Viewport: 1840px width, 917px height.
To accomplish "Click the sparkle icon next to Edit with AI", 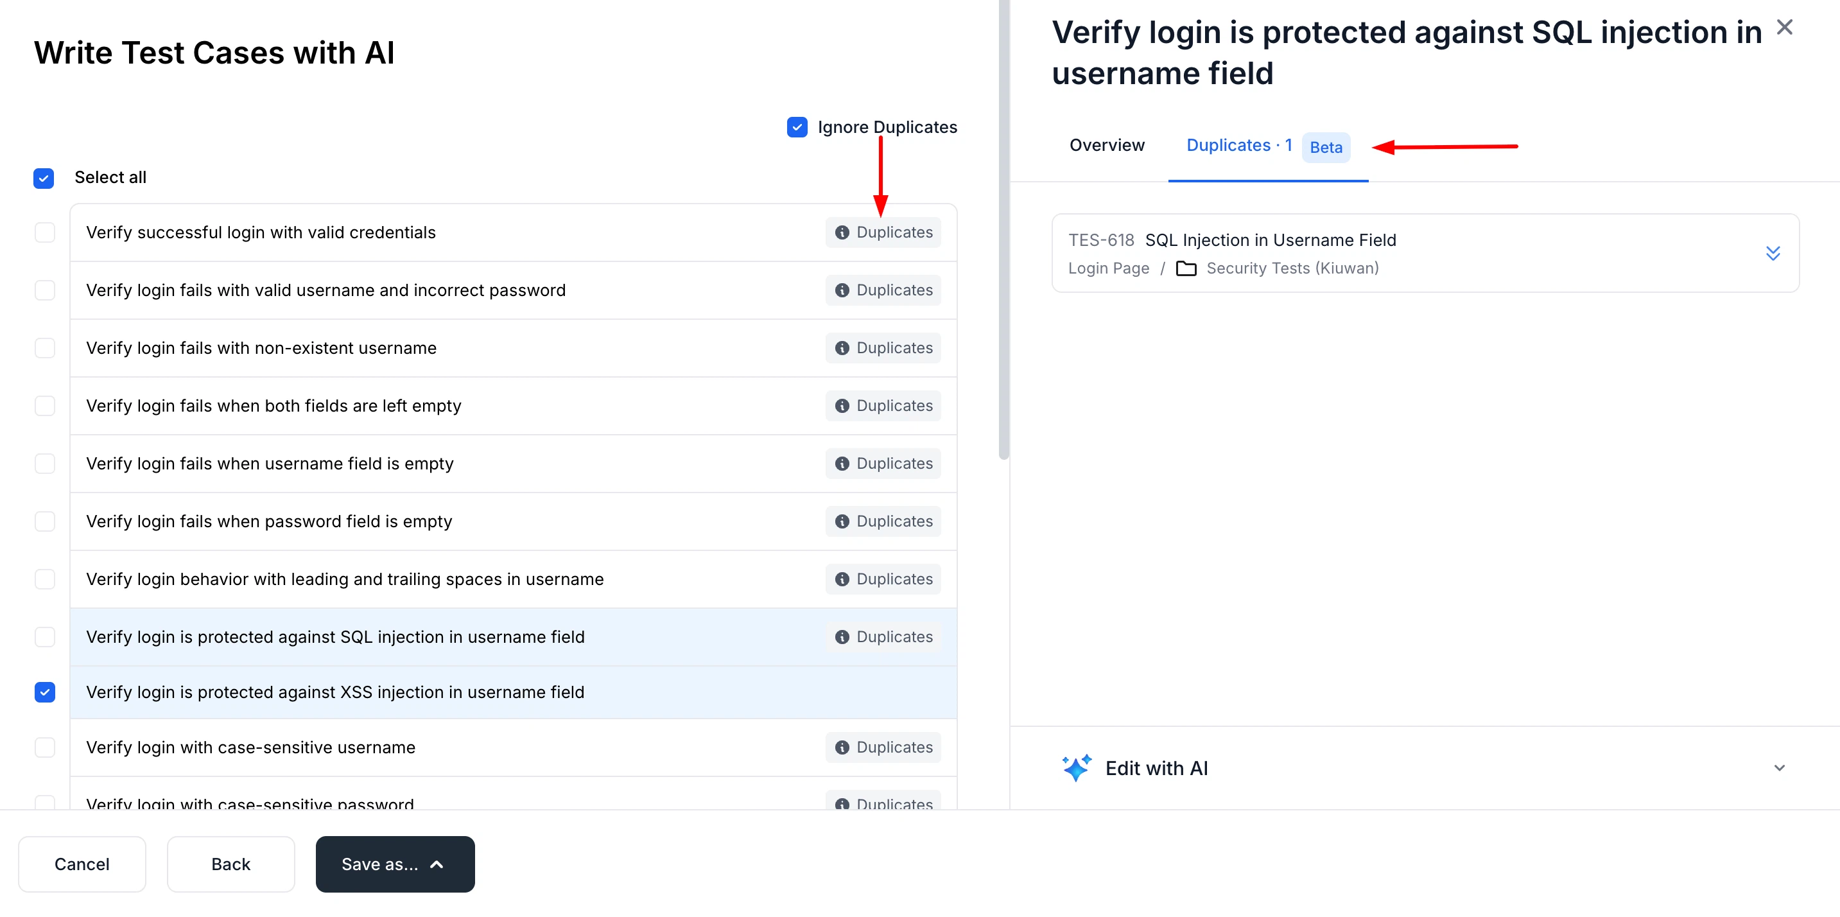I will (1077, 768).
